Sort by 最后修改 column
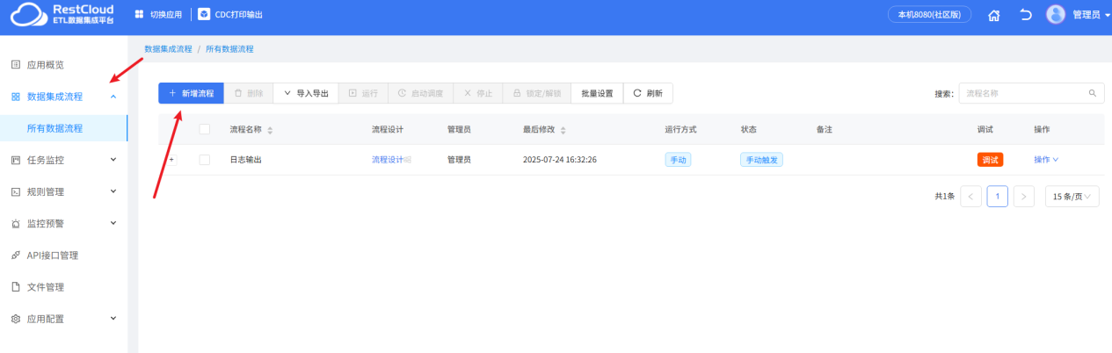Viewport: 1112px width, 353px height. click(563, 130)
